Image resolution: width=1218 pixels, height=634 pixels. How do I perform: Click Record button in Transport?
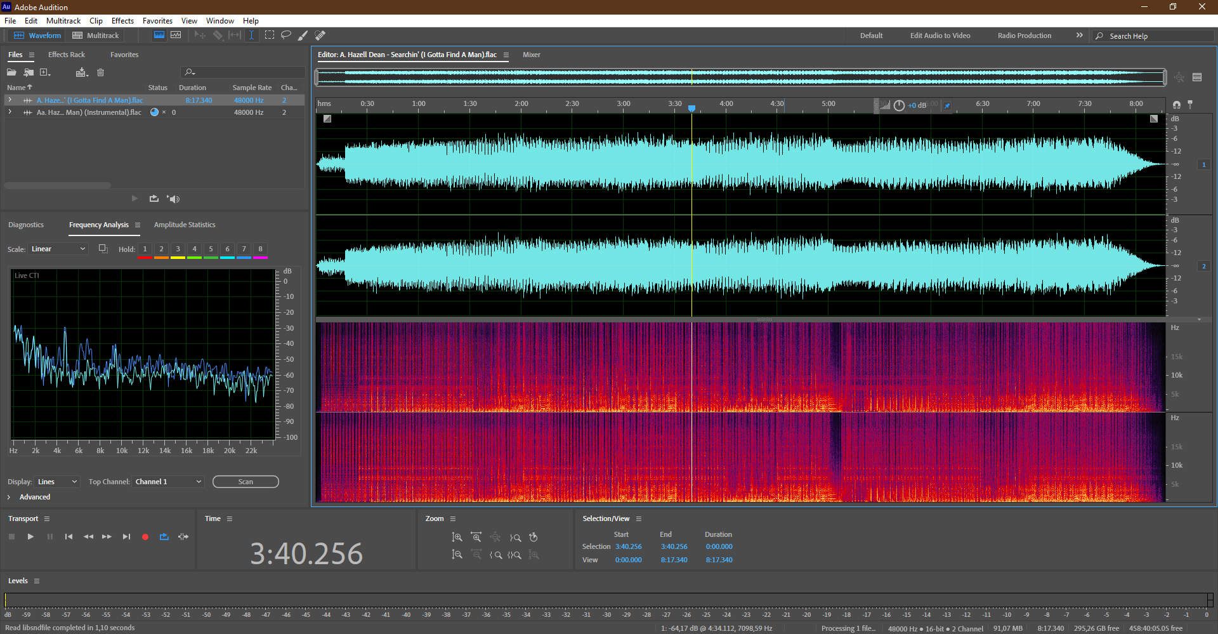click(145, 537)
